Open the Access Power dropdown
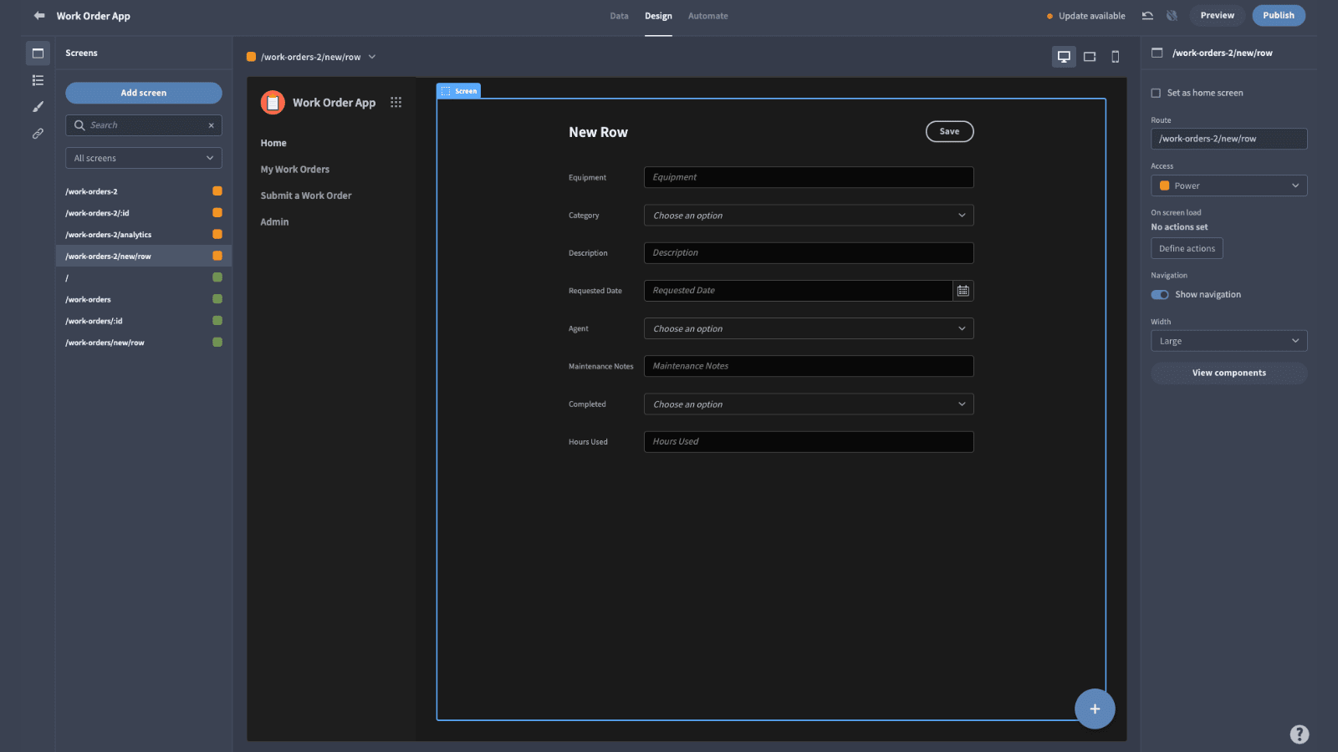Viewport: 1338px width, 752px height. (1228, 185)
